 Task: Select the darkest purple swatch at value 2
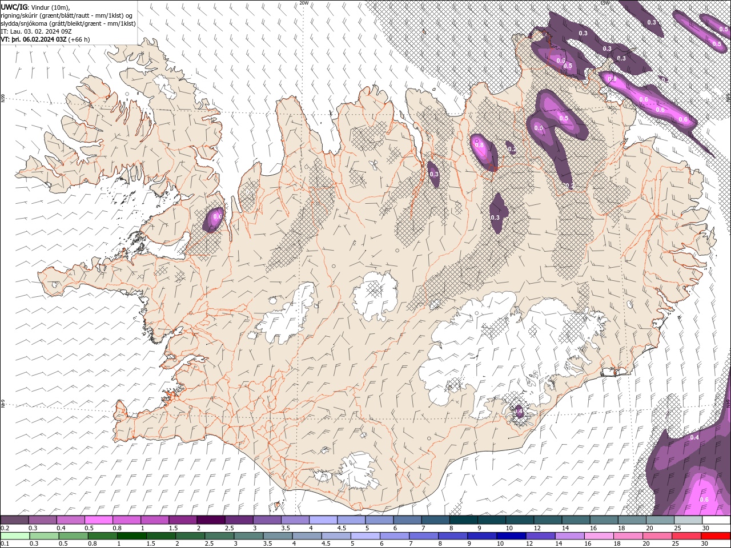211,520
